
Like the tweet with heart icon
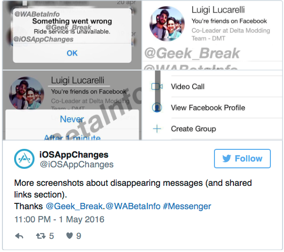click(70, 235)
